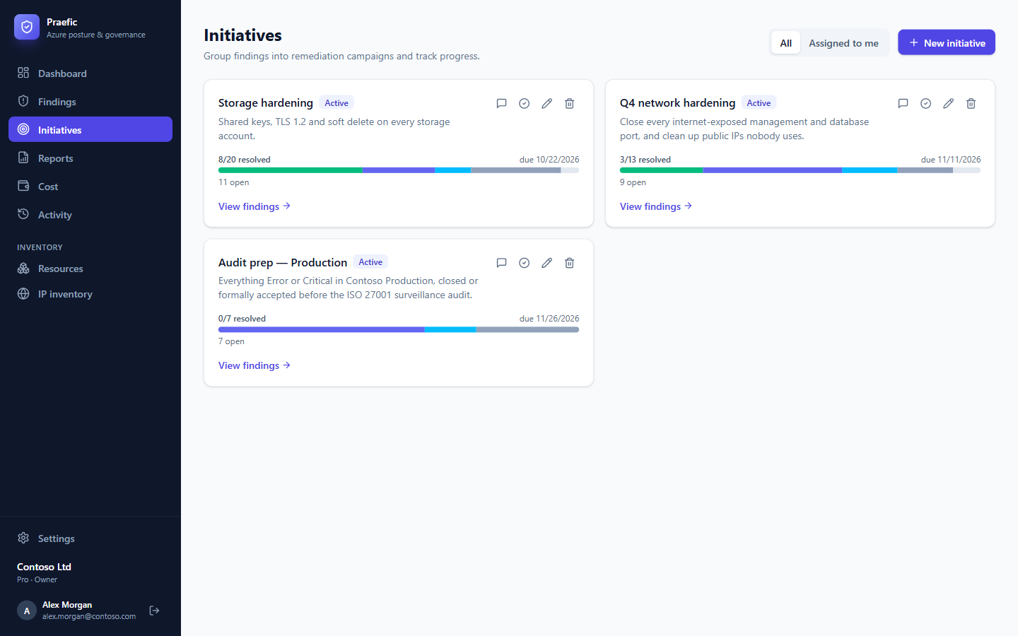View findings for Storage hardening
The image size is (1018, 636).
pos(255,206)
